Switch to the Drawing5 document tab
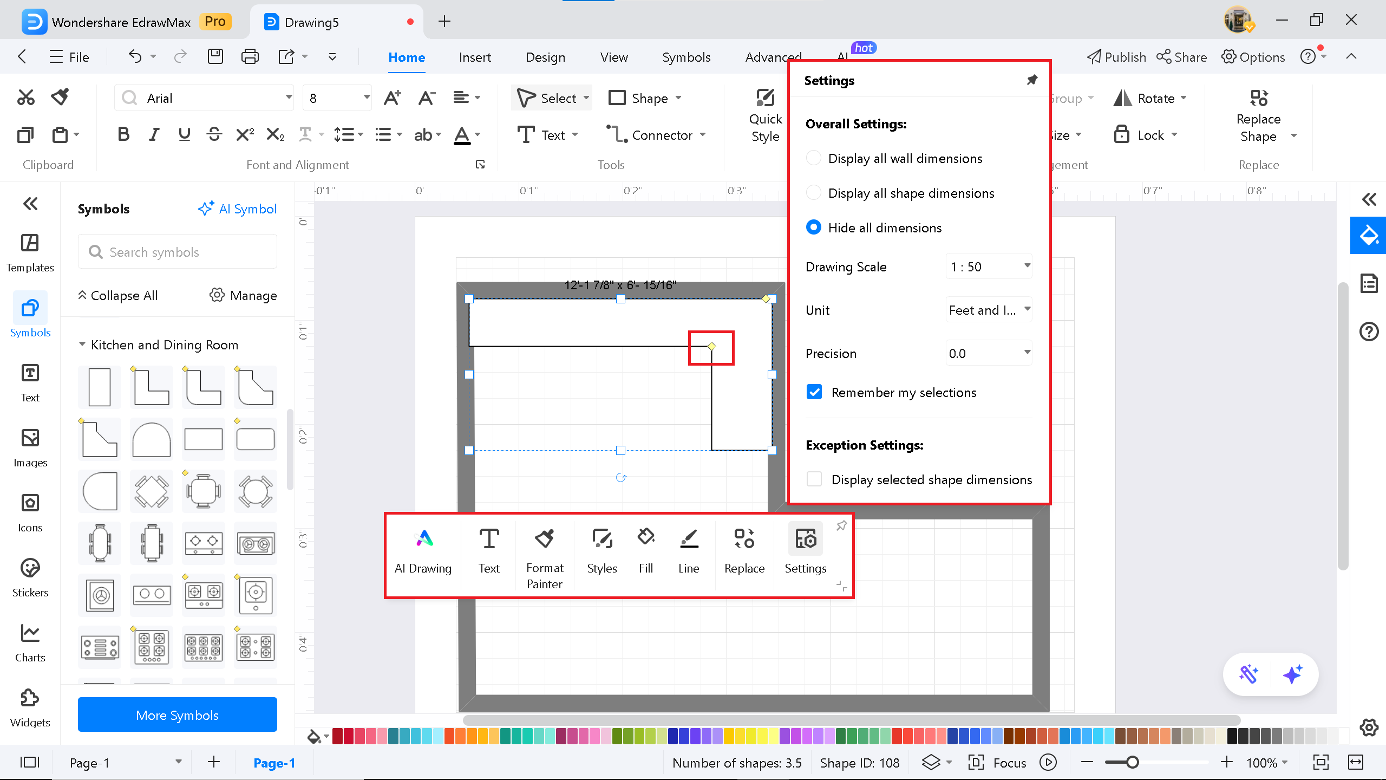This screenshot has width=1386, height=780. point(336,22)
